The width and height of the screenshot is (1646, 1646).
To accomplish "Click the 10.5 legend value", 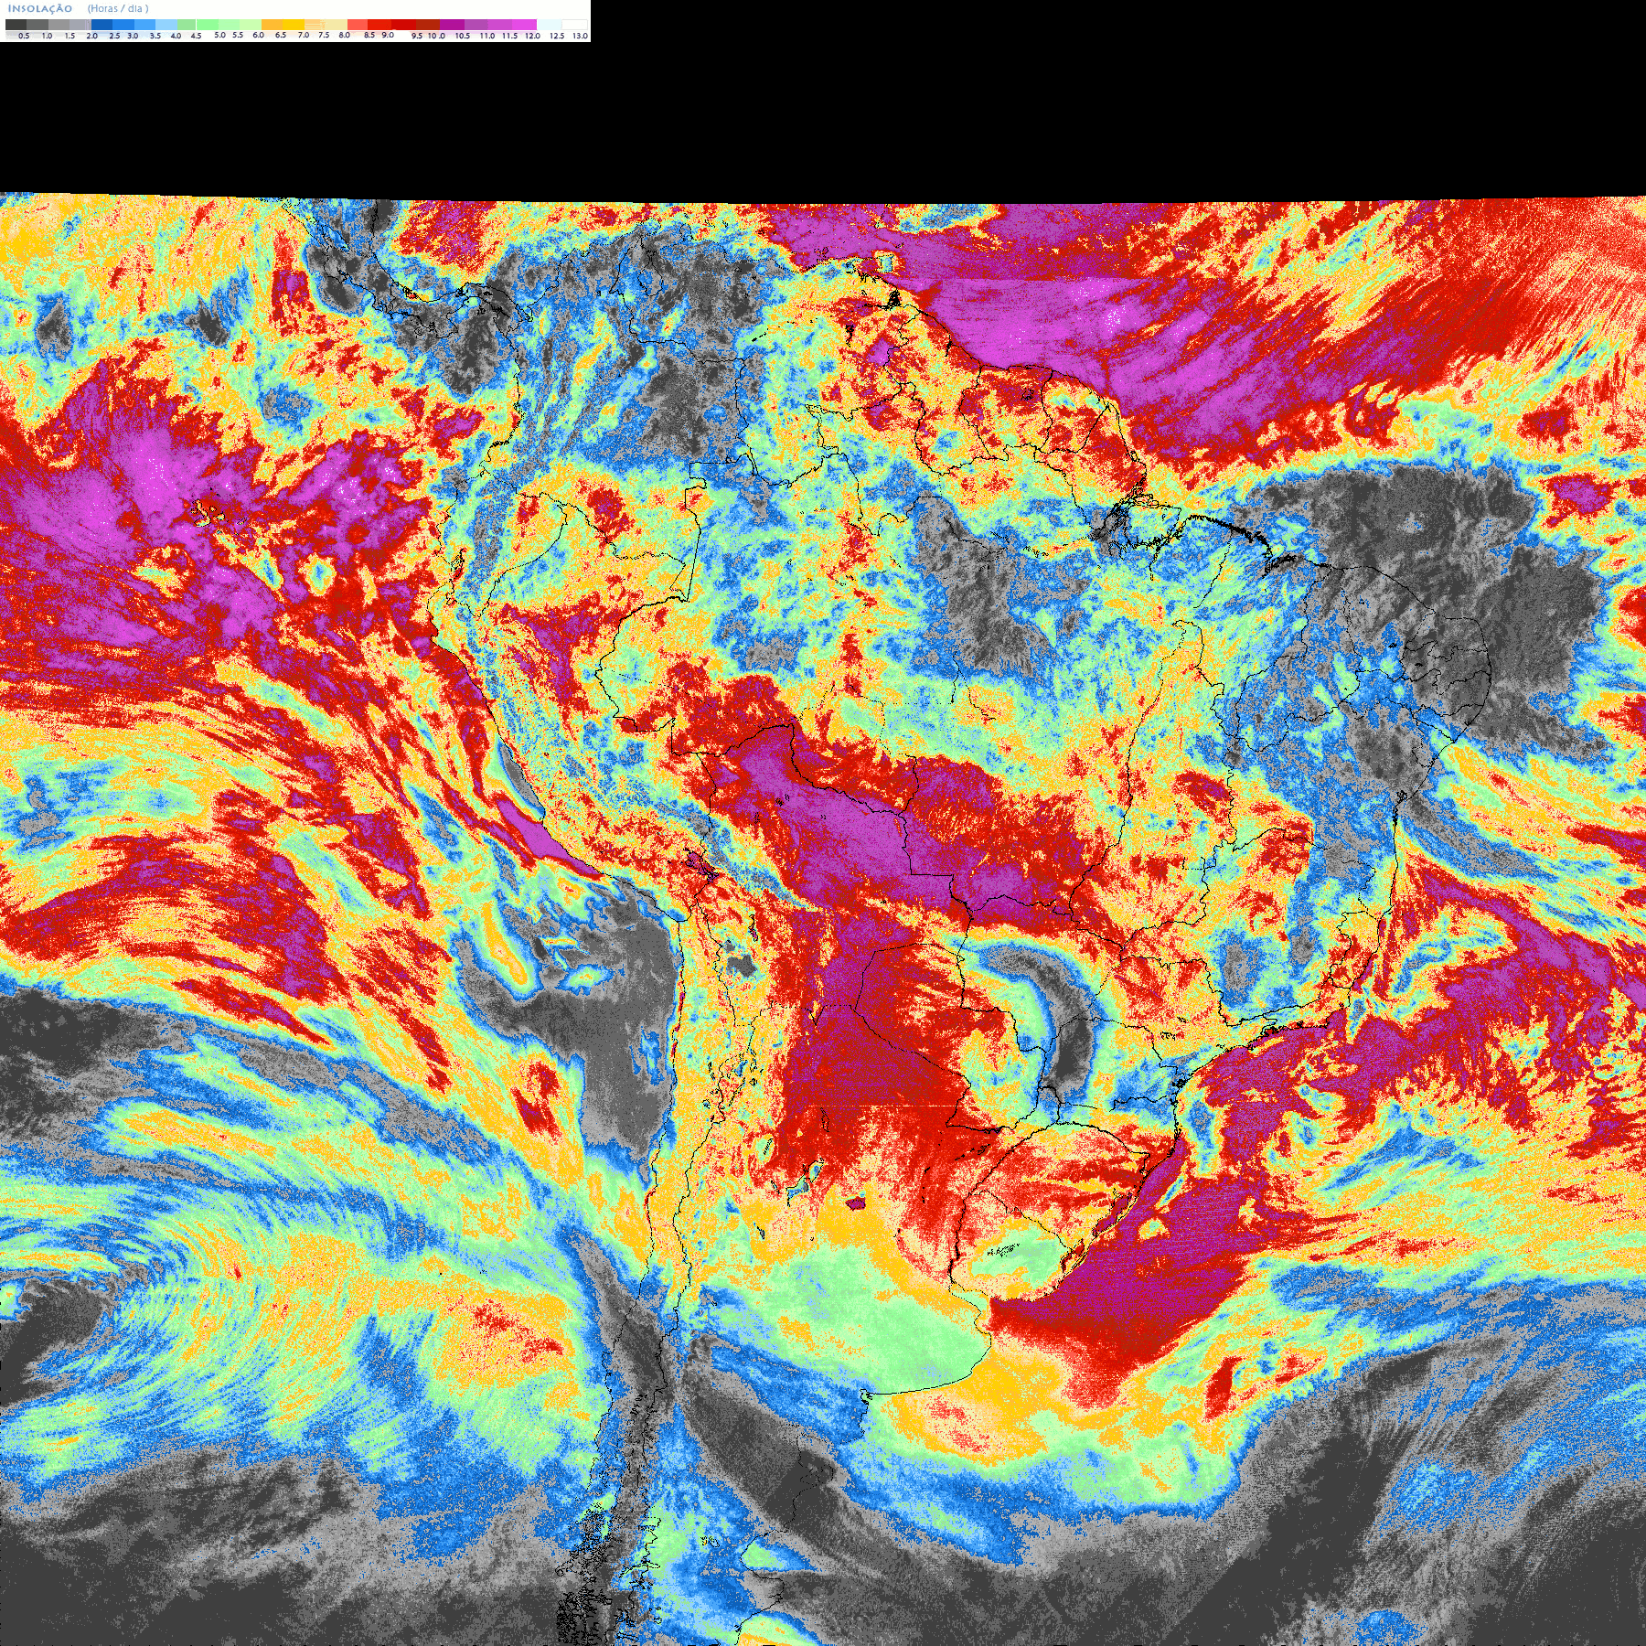I will click(463, 36).
